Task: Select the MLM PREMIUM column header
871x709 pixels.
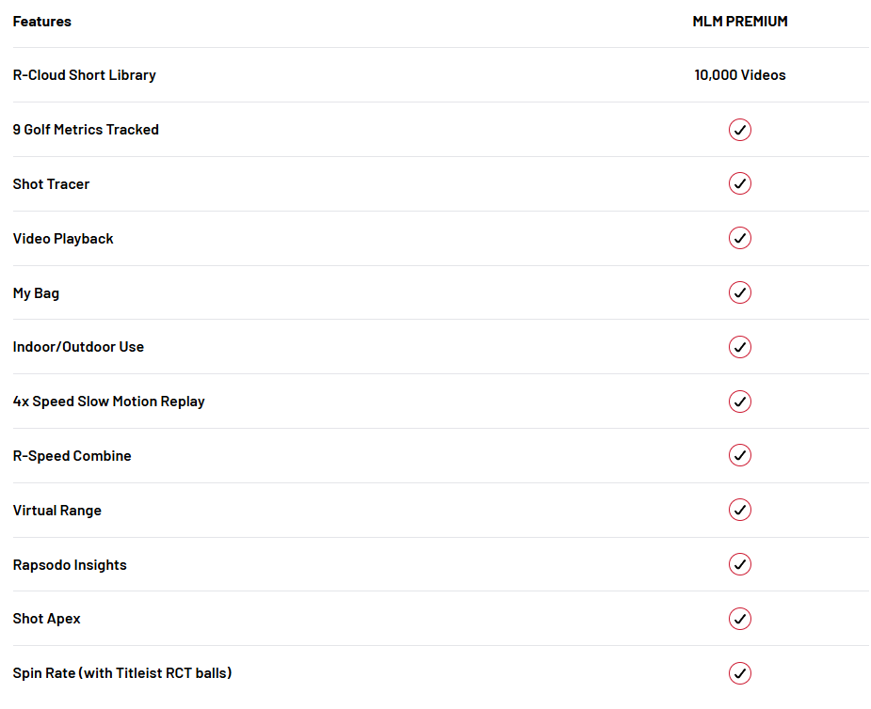Action: 740,21
